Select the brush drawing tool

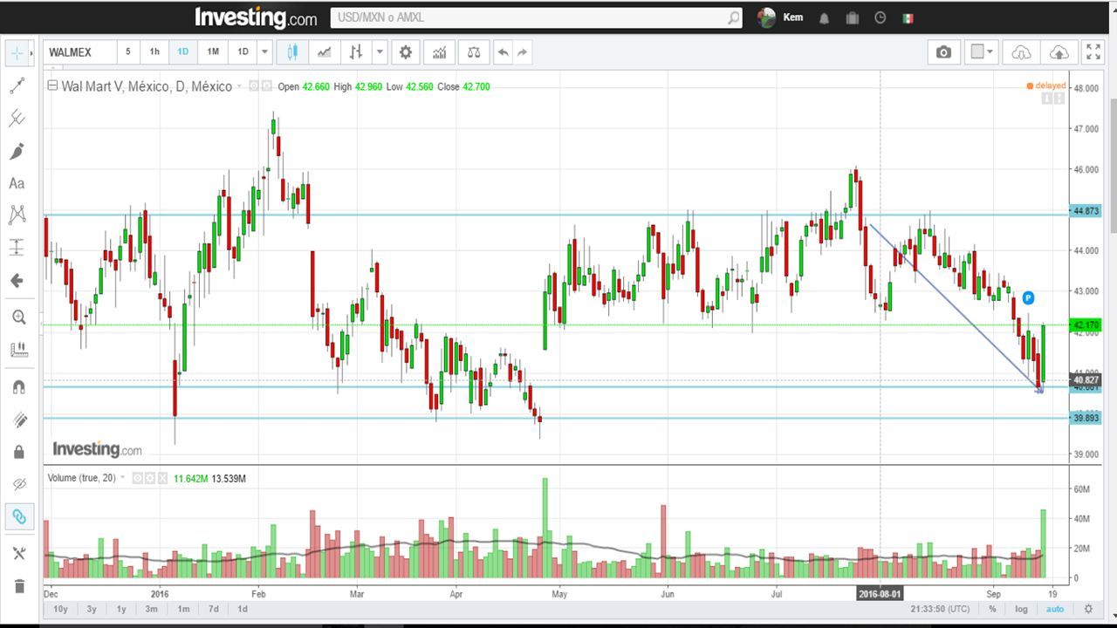pyautogui.click(x=17, y=151)
